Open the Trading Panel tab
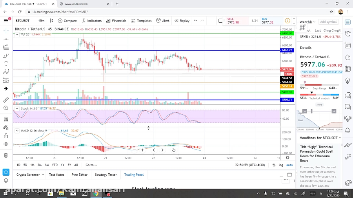Viewport: 353px width, 198px height. [134, 175]
